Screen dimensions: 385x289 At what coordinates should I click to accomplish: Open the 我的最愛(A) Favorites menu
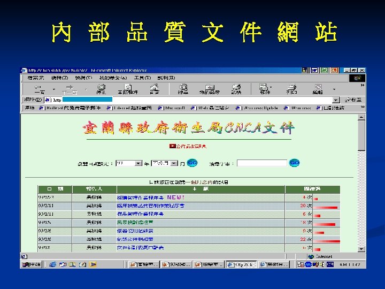113,78
